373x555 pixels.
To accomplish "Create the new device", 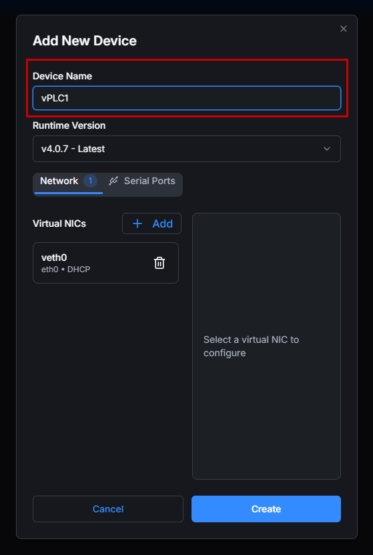I will (266, 509).
